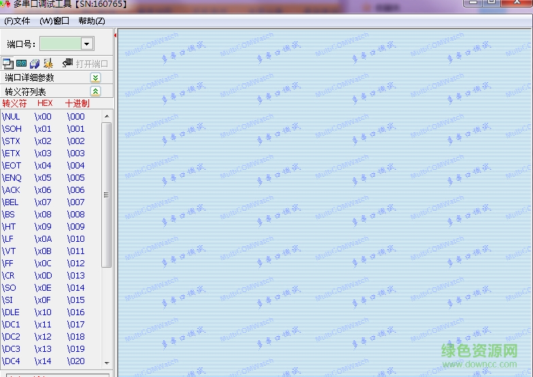
Task: Click the \x0F hex value
Action: [43, 300]
